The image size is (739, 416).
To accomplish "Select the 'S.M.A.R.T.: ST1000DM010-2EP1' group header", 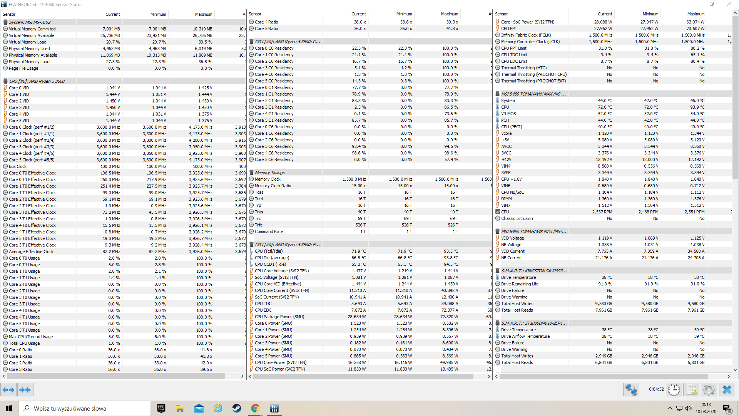I will [614, 323].
